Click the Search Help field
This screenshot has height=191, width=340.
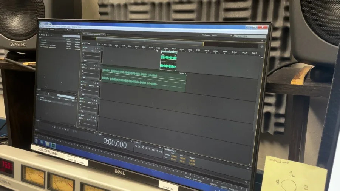point(250,36)
